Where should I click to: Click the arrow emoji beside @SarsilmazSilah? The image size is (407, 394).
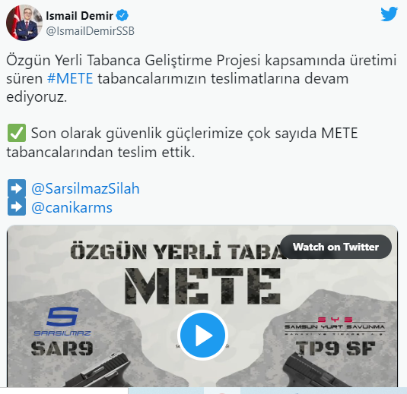(17, 188)
